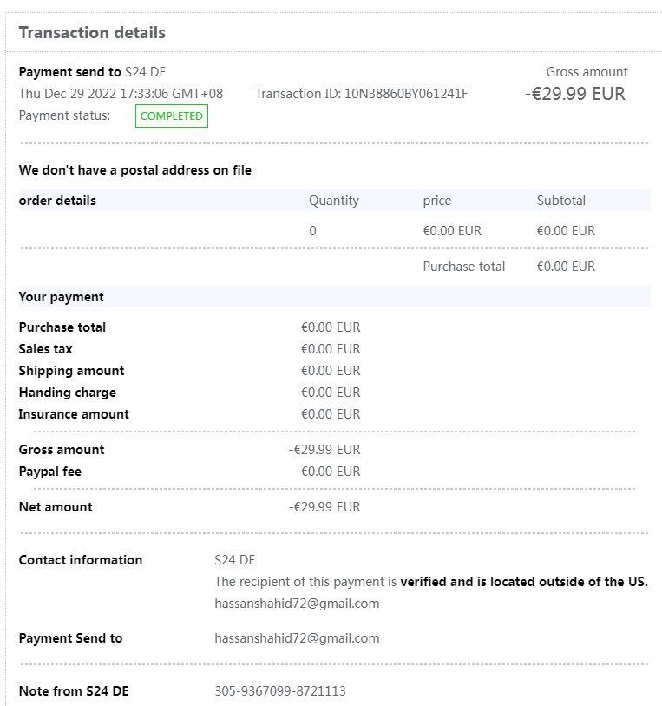
Task: Select the Transaction ID 10N38860BY061241F
Action: pos(406,94)
